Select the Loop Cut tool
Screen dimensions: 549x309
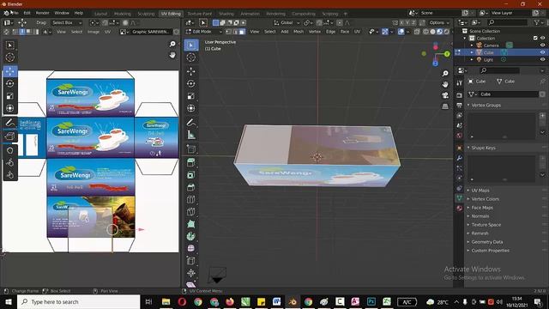click(190, 199)
